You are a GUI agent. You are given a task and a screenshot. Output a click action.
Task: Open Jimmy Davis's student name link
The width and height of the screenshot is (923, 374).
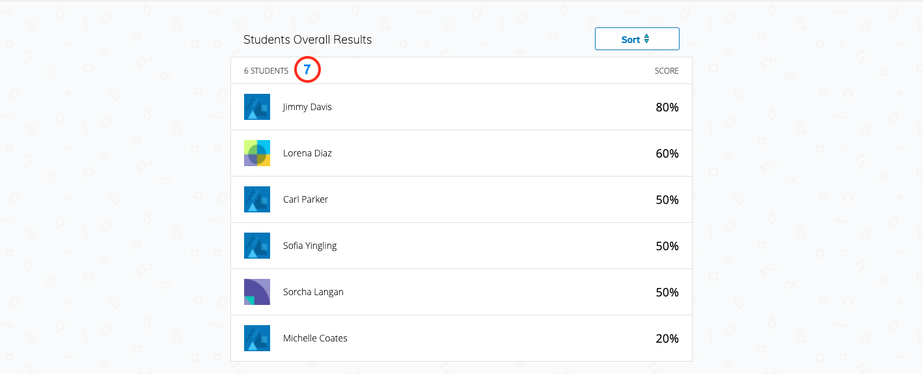click(x=307, y=107)
